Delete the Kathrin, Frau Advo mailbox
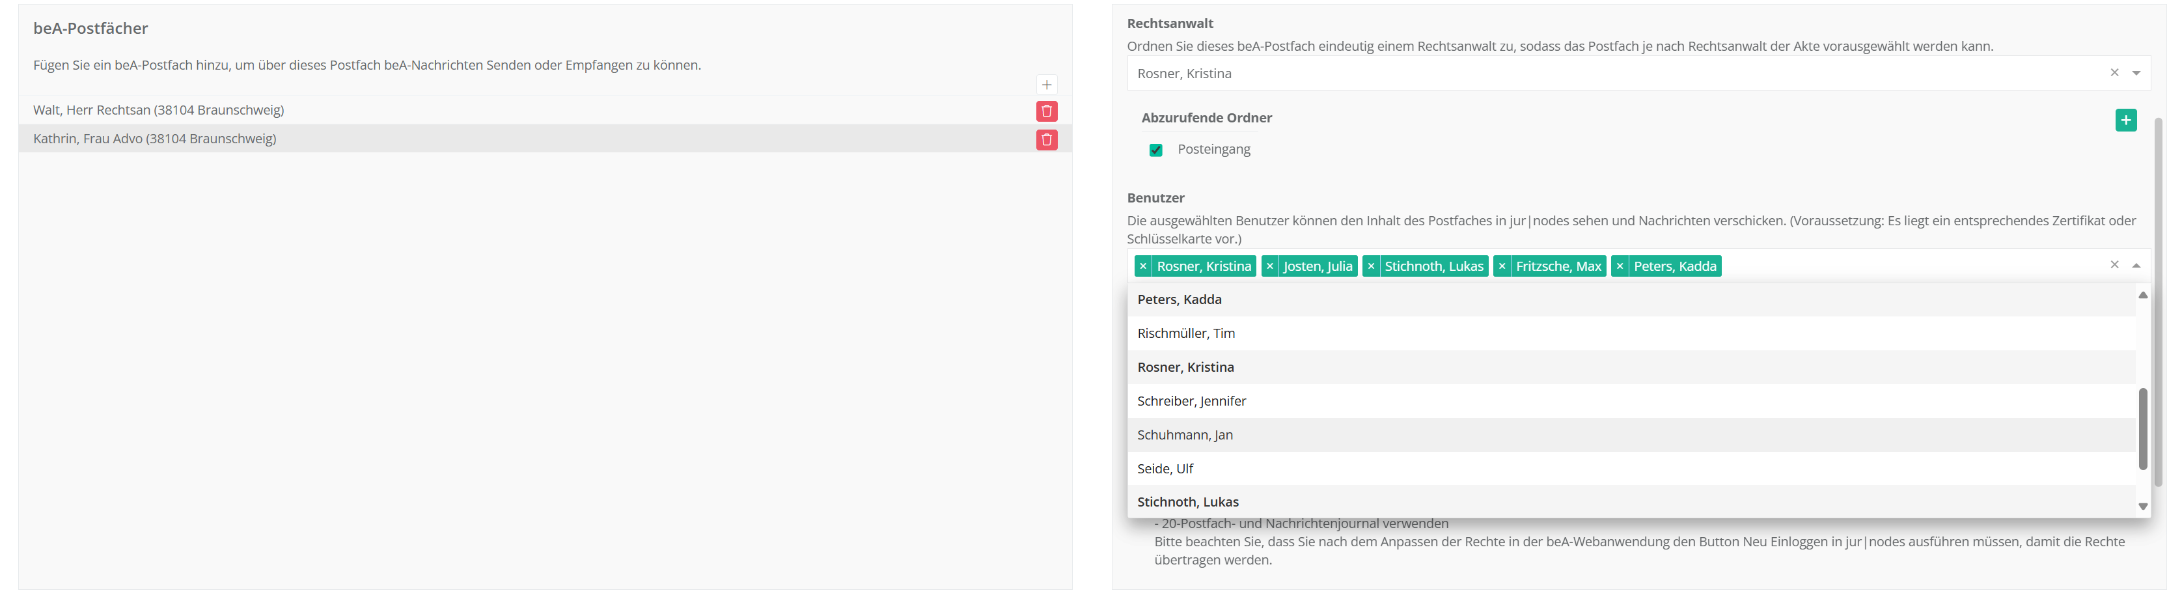Viewport: 2182px width, 599px height. coord(1046,140)
